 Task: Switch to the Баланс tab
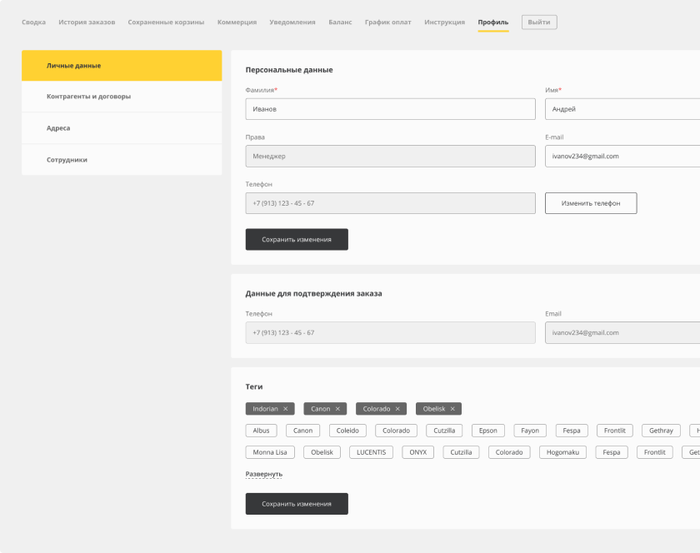340,22
